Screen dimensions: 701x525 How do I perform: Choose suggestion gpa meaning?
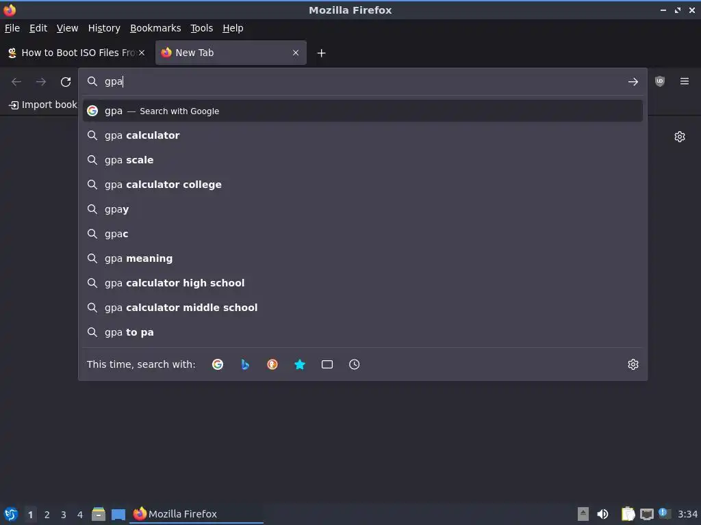coord(363,258)
